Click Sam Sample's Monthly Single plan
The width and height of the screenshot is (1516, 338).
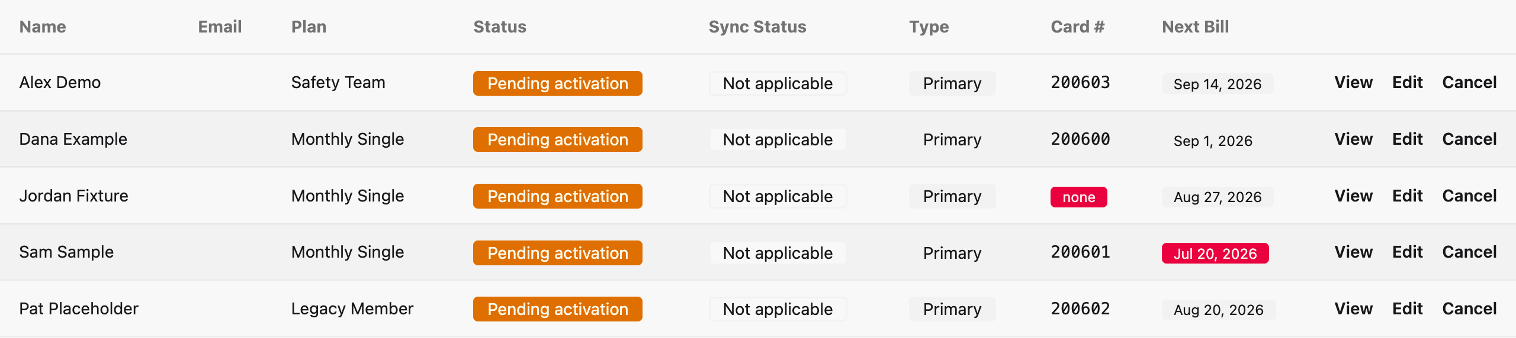click(x=348, y=252)
